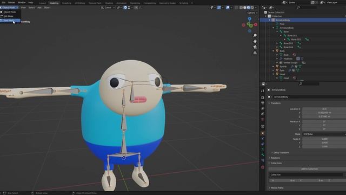The width and height of the screenshot is (346, 195).
Task: Expand Bone.003 in the outliner
Action: pyautogui.click(x=277, y=43)
